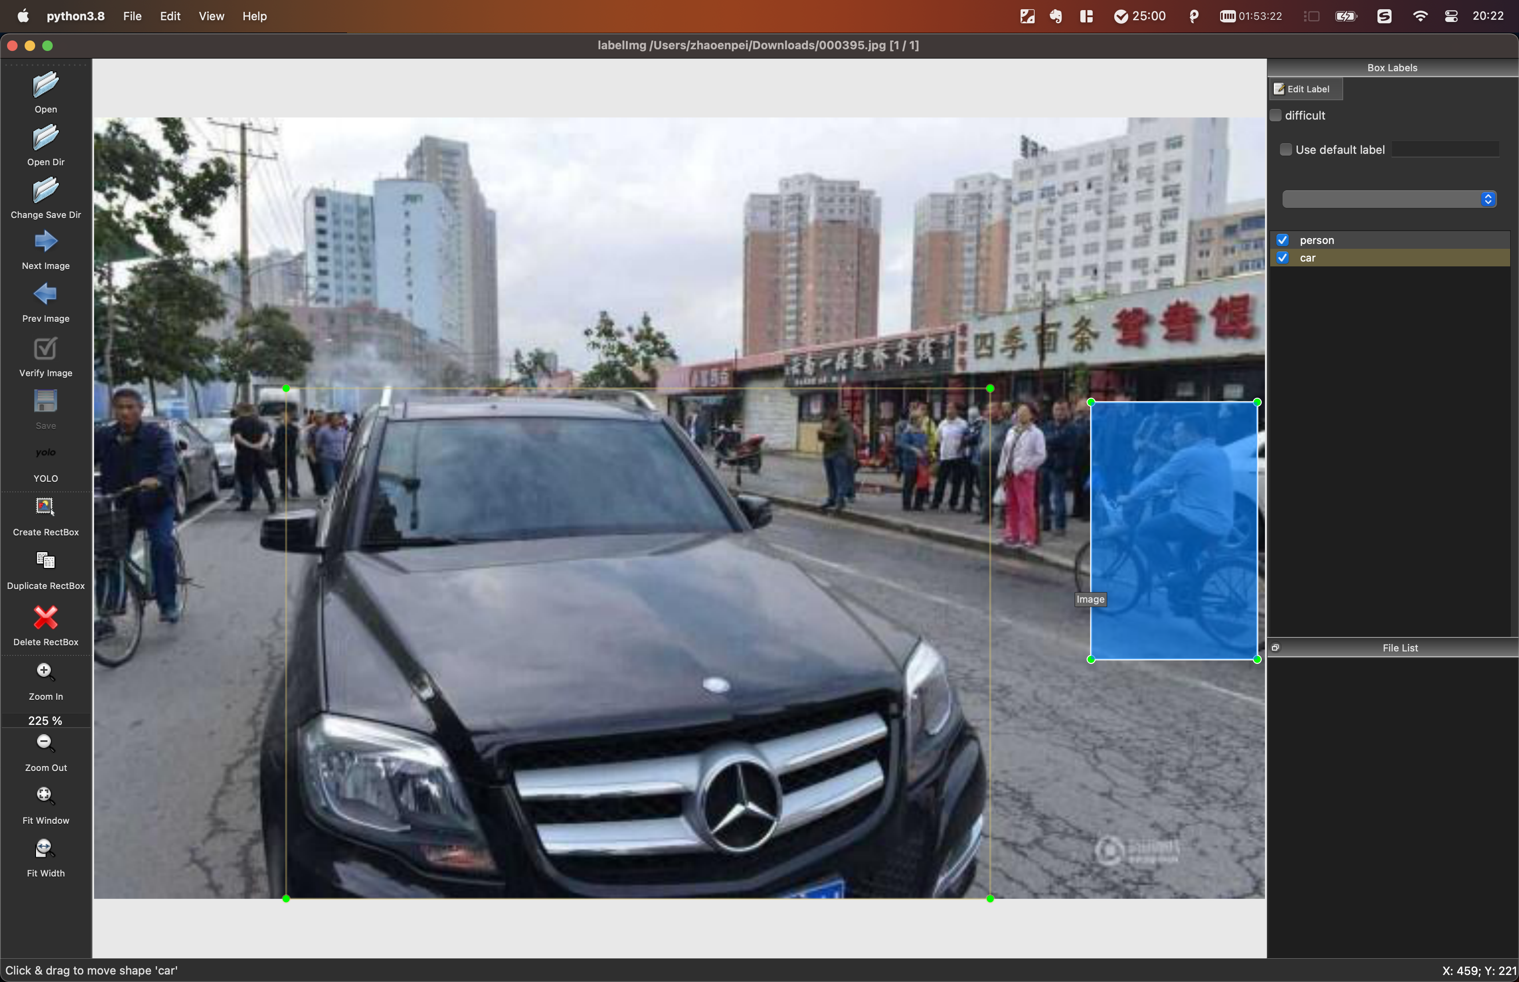Click Verify Image checkmark icon
1519x982 pixels.
coord(45,348)
